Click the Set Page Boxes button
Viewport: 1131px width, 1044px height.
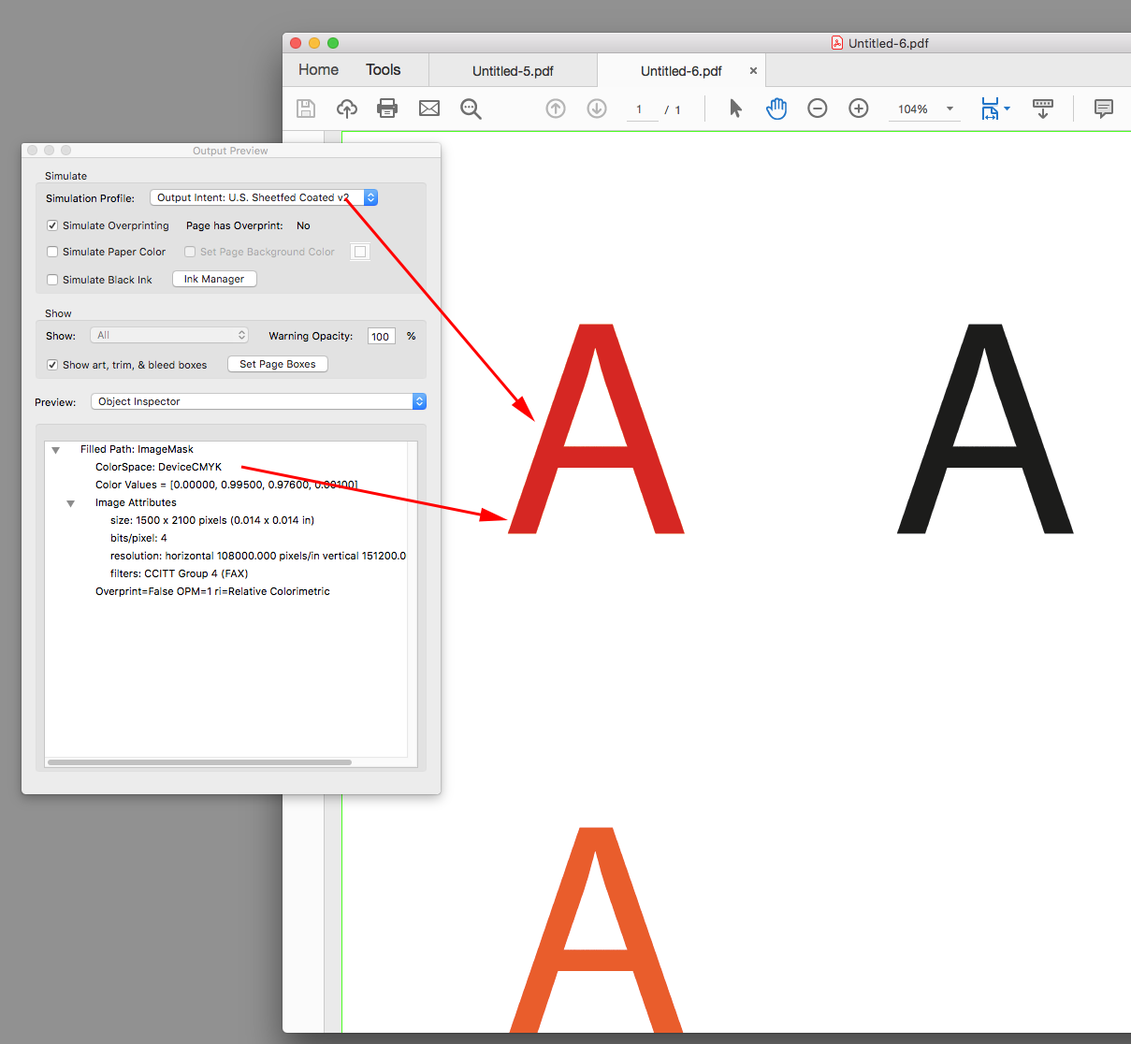pos(278,364)
